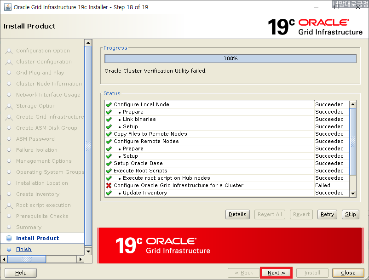The image size is (369, 280).
Task: Select 'Copy Files to Remote Nodes' row text
Action: [150, 134]
